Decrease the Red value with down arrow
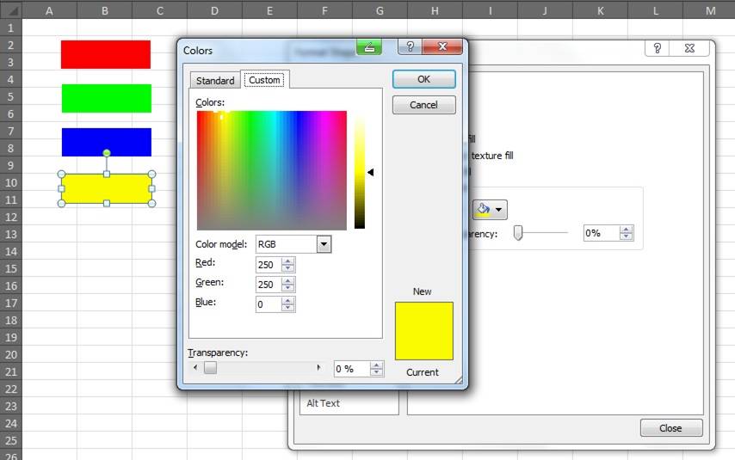Screen dimensions: 735x460 pos(287,268)
